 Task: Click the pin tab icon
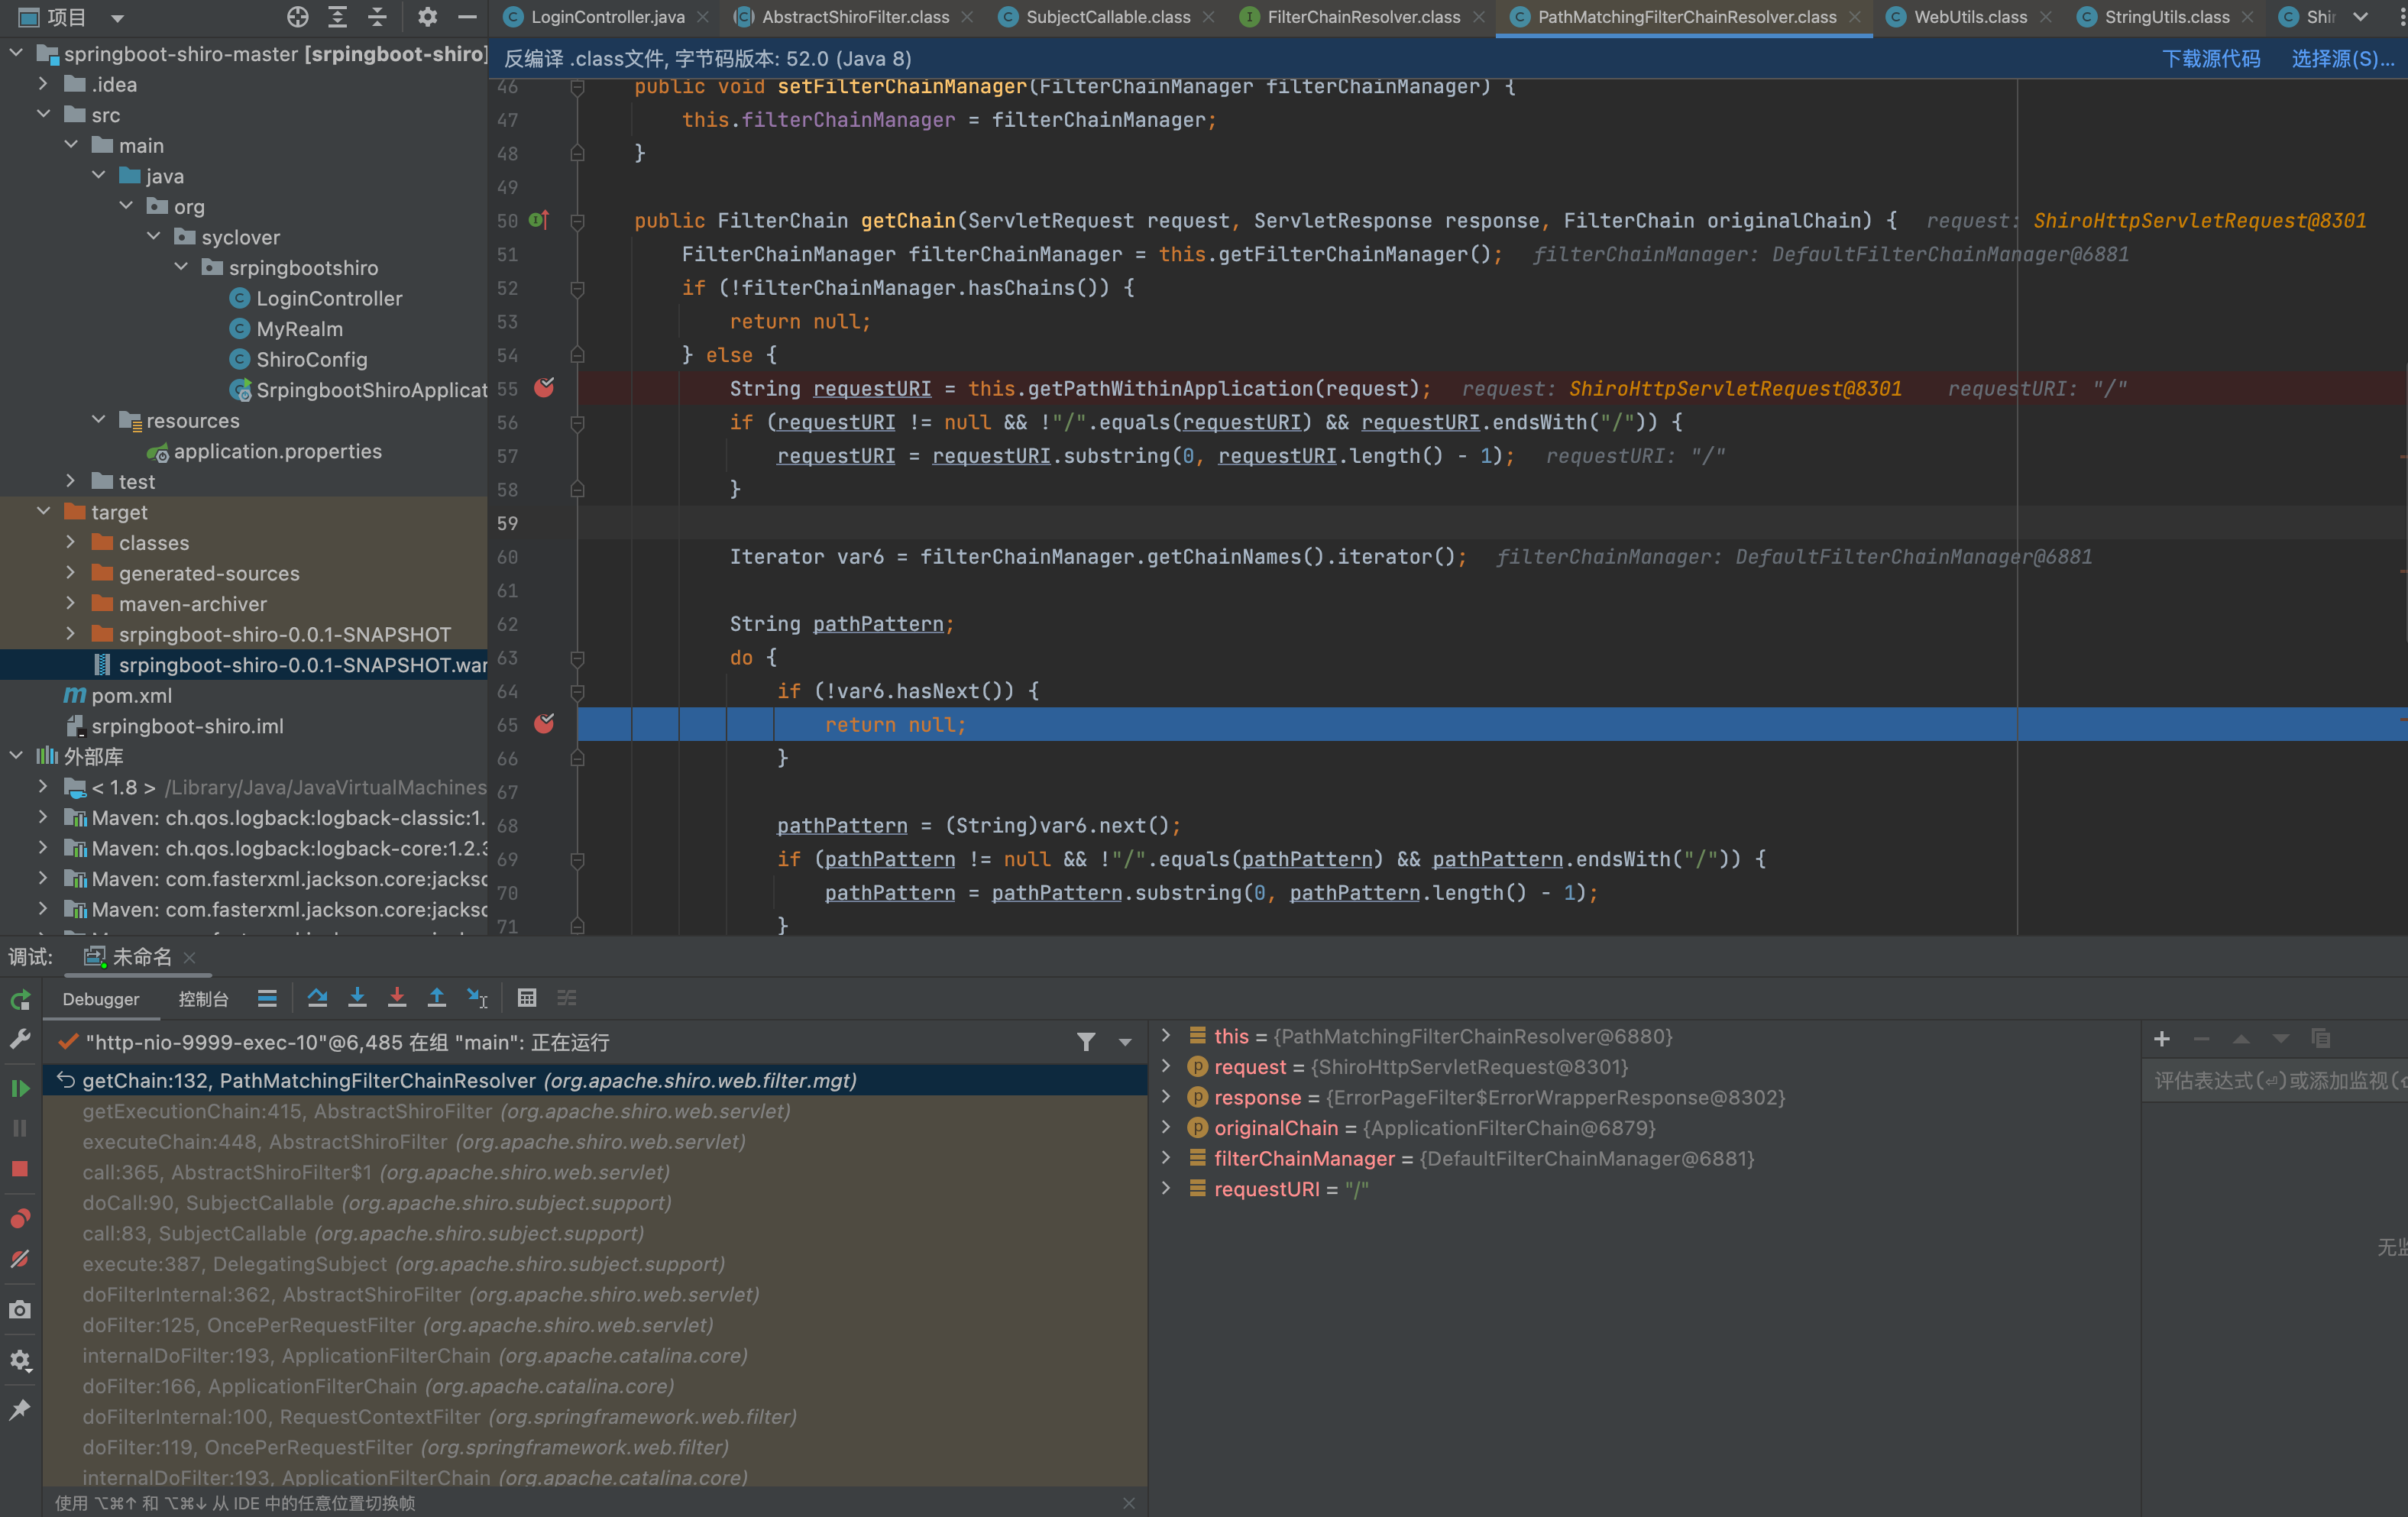[20, 1410]
